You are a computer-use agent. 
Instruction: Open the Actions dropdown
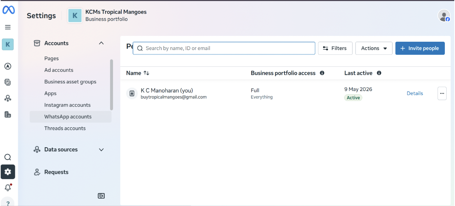click(374, 48)
